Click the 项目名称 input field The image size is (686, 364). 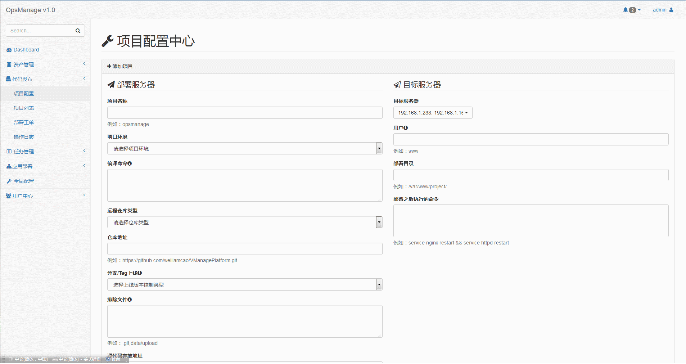coord(245,113)
